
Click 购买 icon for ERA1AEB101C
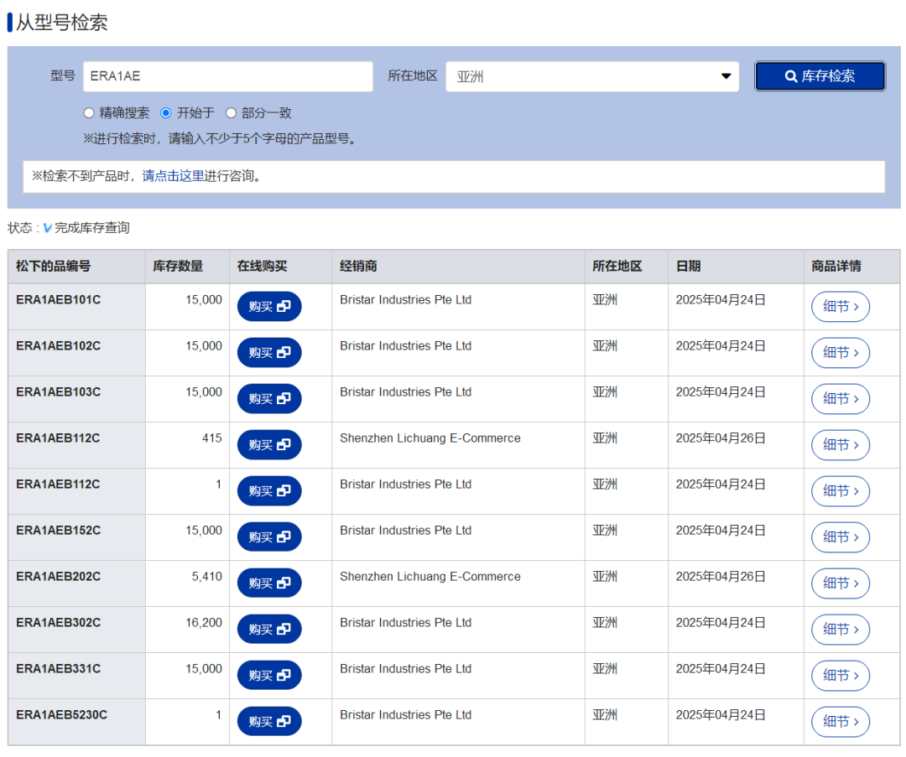[x=269, y=307]
